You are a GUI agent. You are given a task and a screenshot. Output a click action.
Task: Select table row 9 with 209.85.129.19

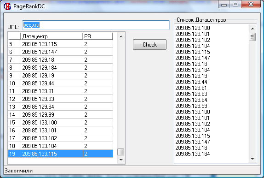coord(61,75)
